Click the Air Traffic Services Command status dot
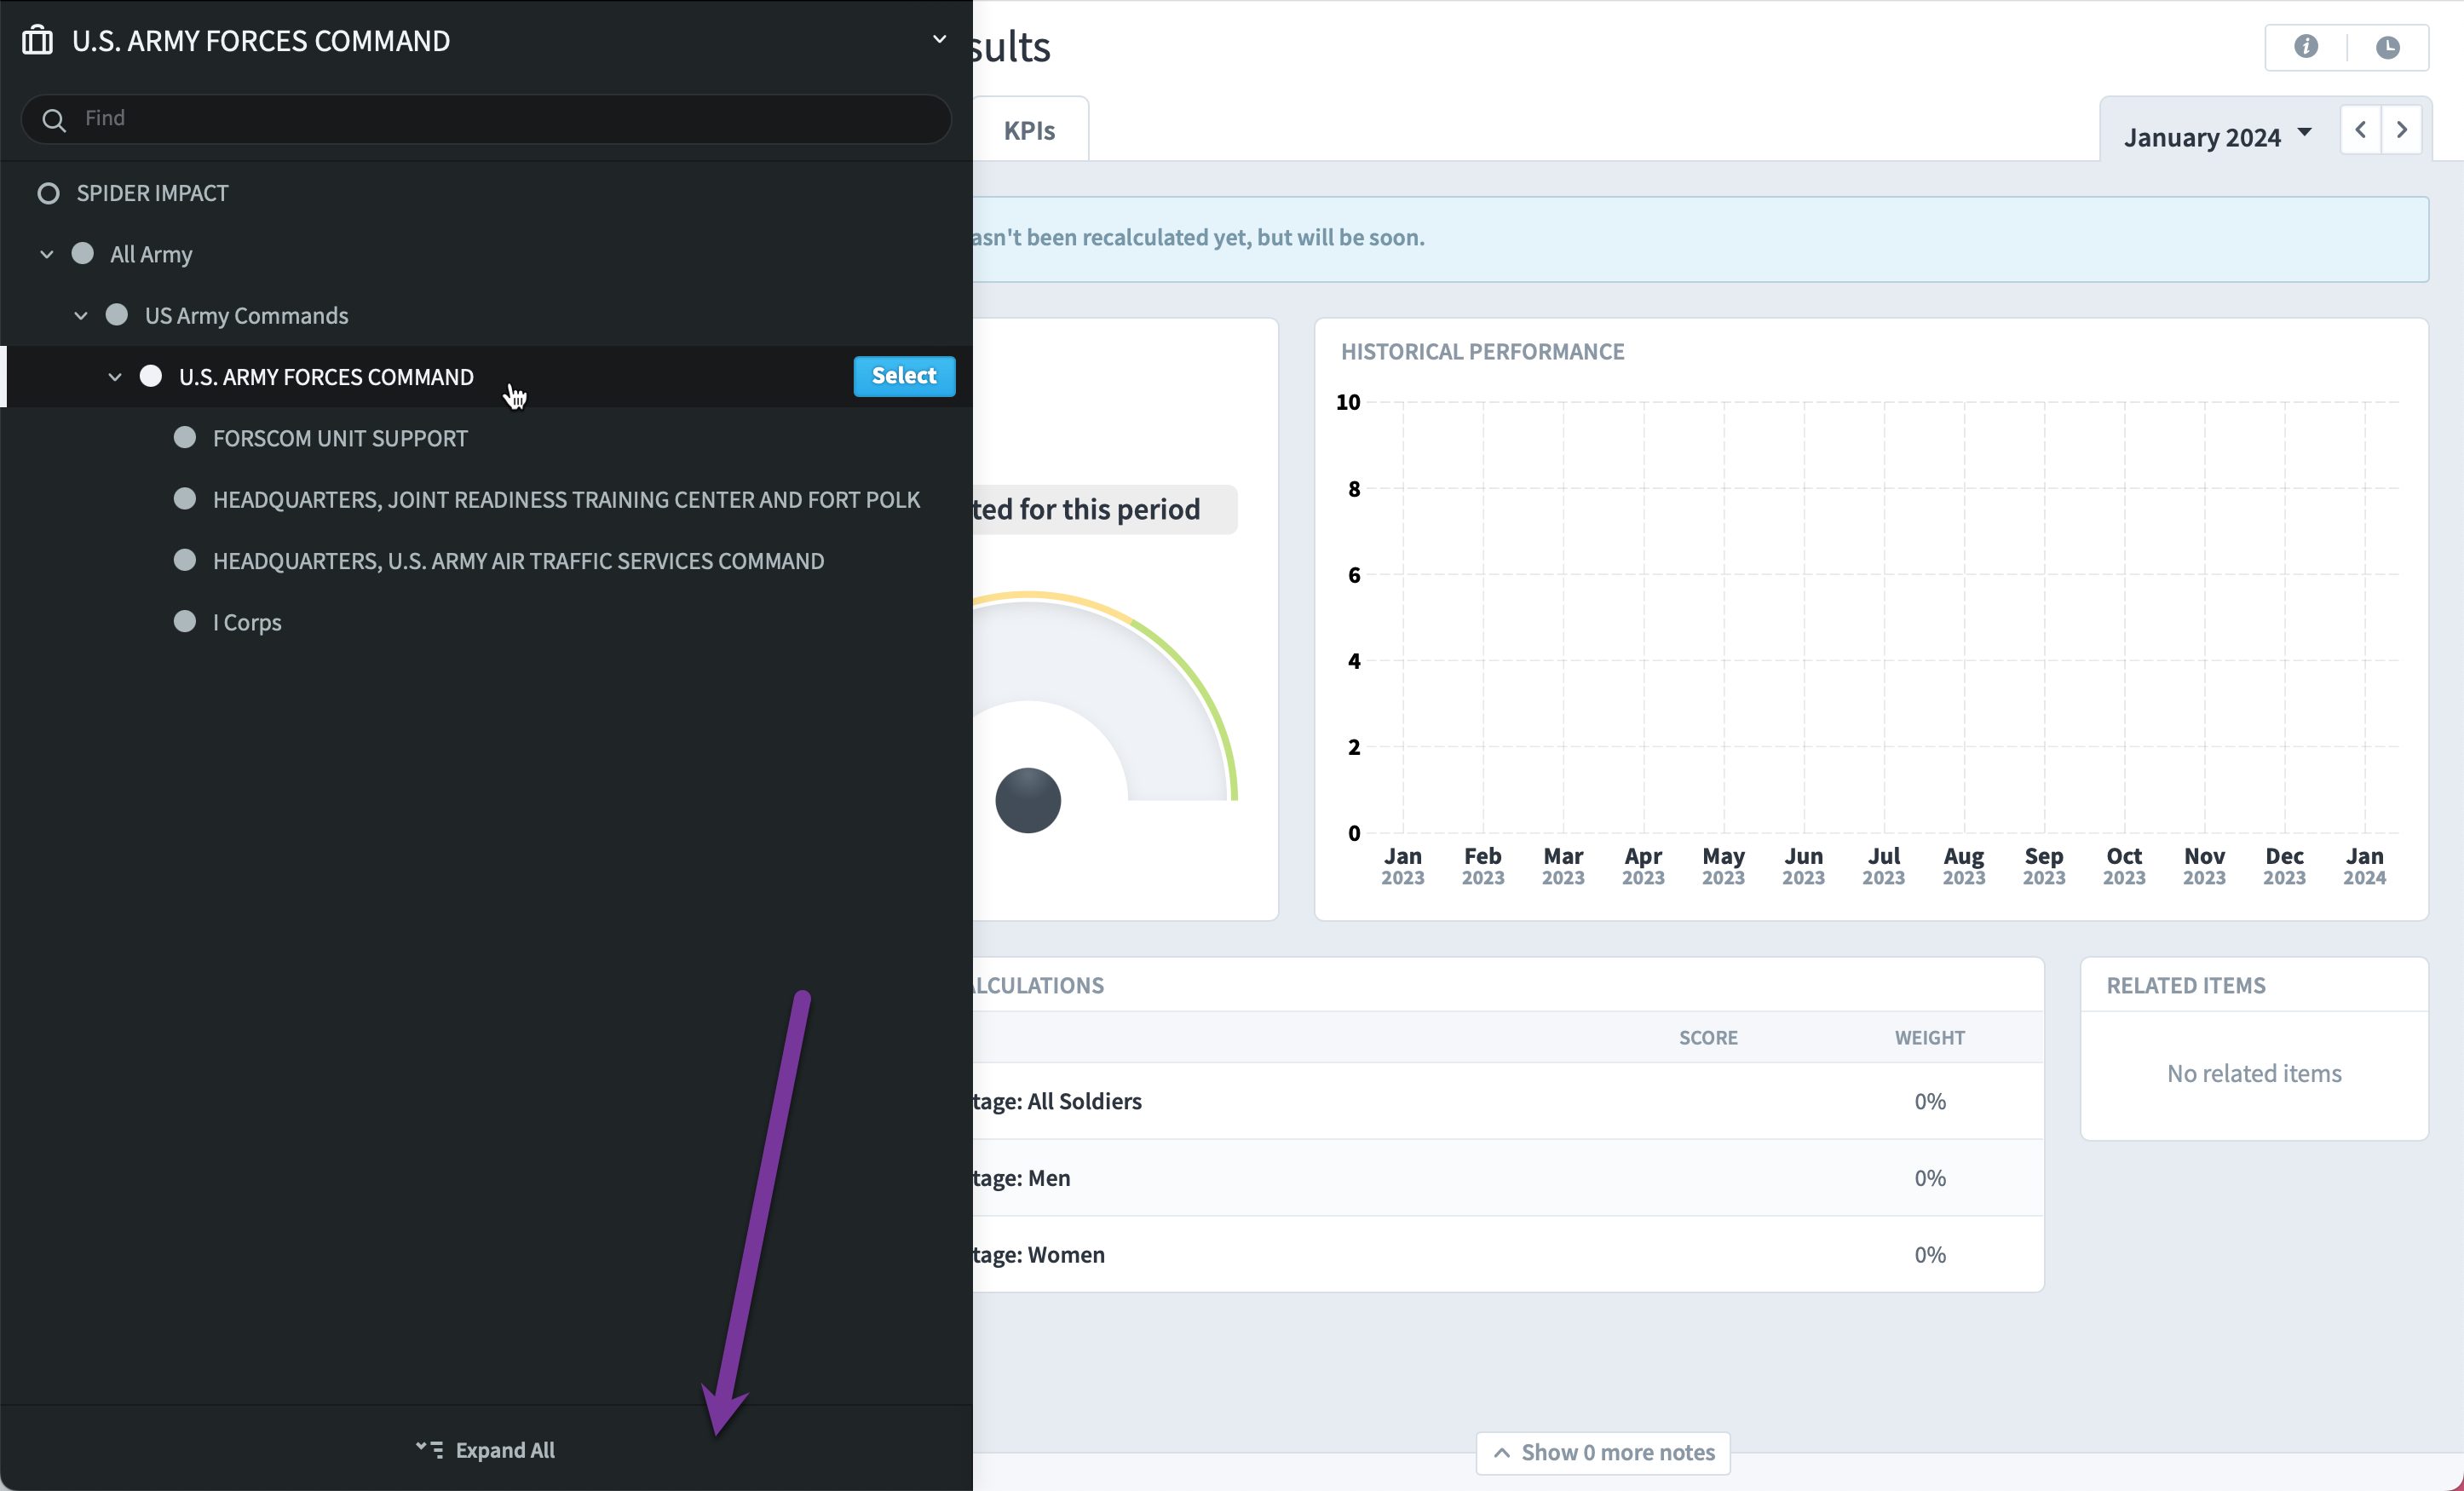Image resolution: width=2464 pixels, height=1491 pixels. coord(185,560)
